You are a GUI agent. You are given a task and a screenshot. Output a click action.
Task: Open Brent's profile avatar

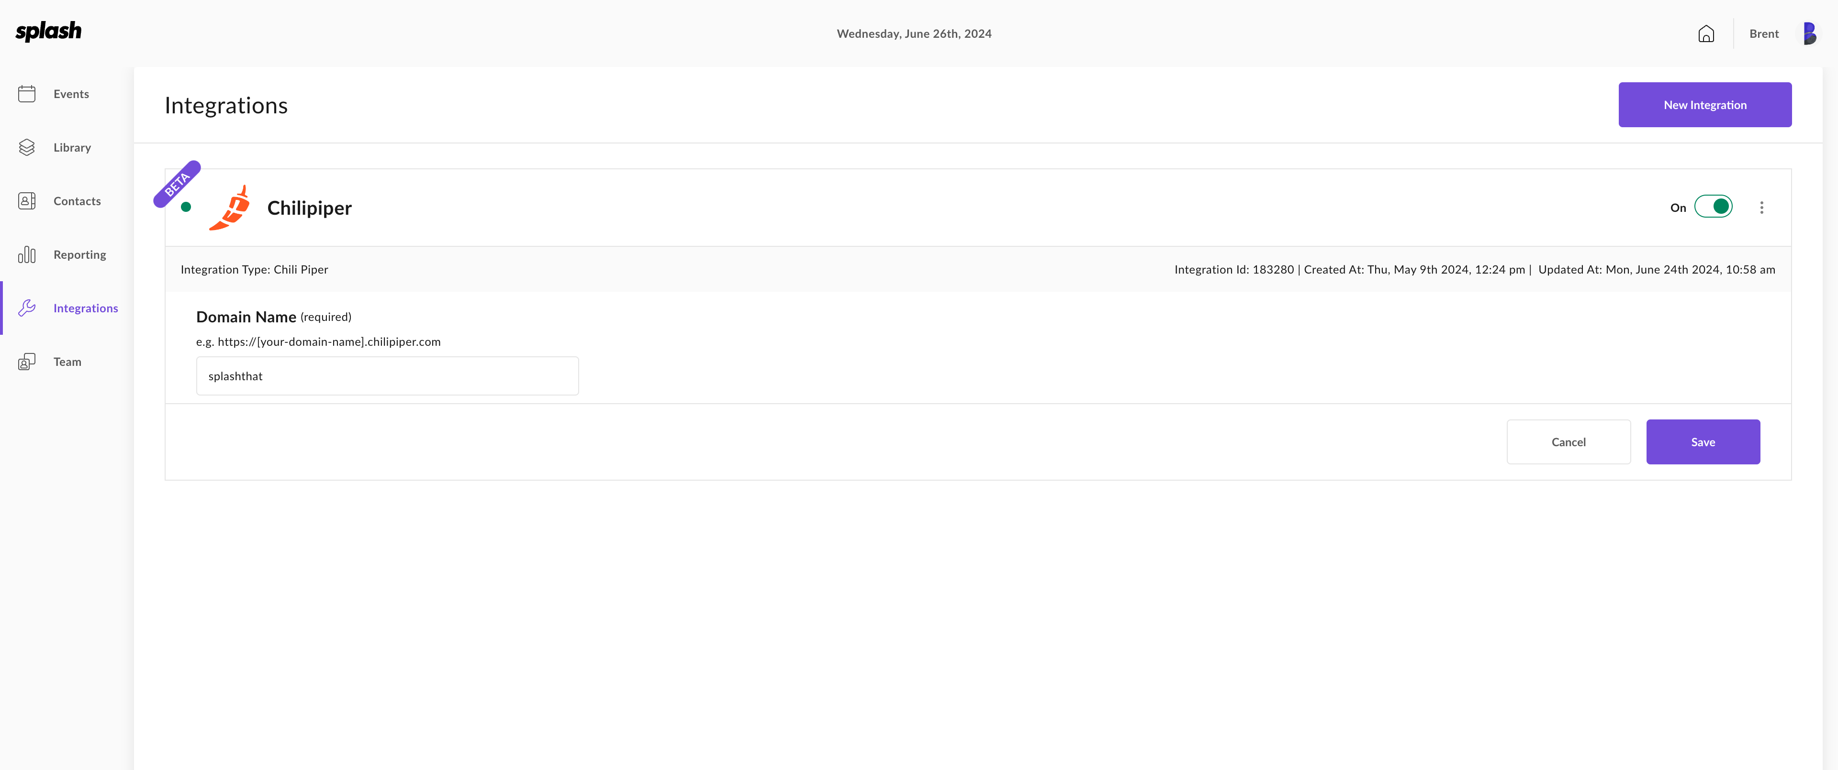pyautogui.click(x=1809, y=33)
